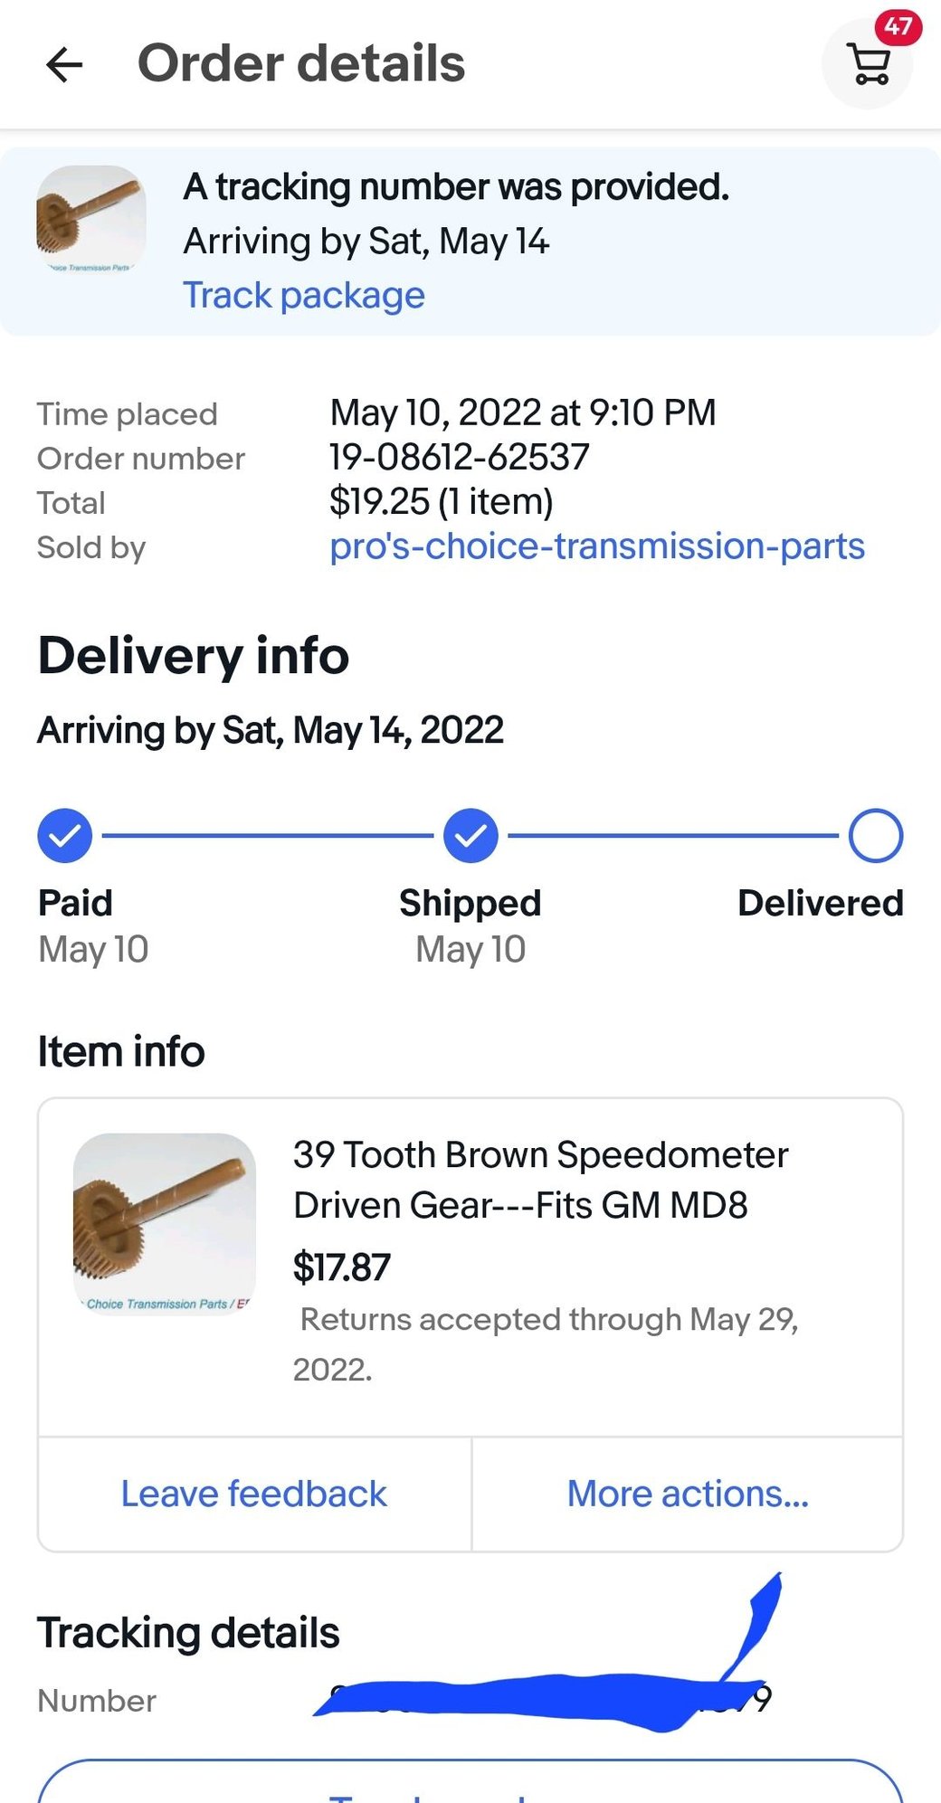Screen dimensions: 941x1803
Task: Open the shopping cart
Action: tap(870, 66)
